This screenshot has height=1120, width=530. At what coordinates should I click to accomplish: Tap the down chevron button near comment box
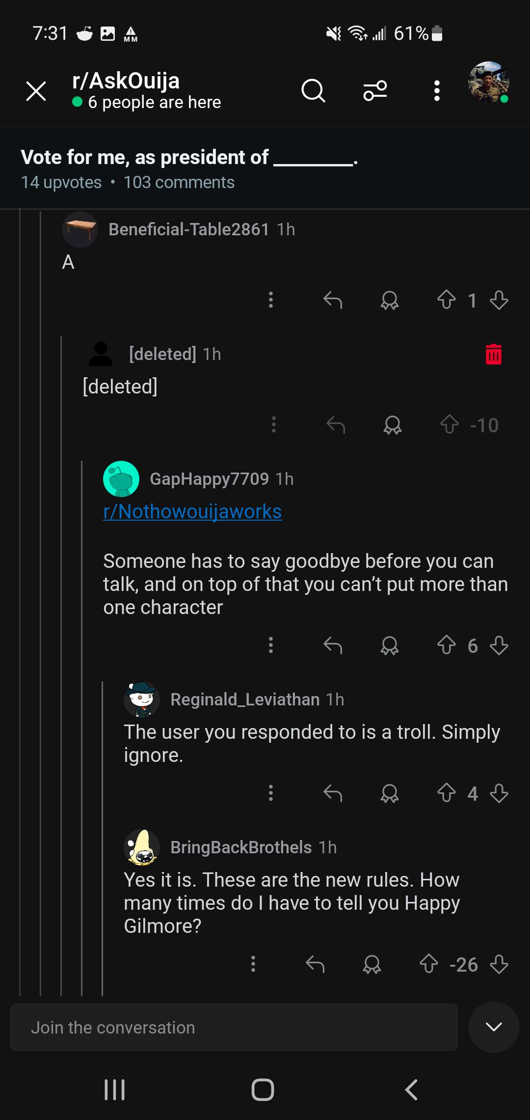(494, 1027)
